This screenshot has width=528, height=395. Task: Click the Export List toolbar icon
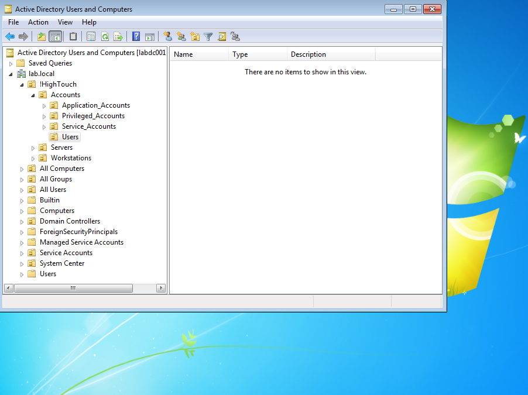click(118, 36)
